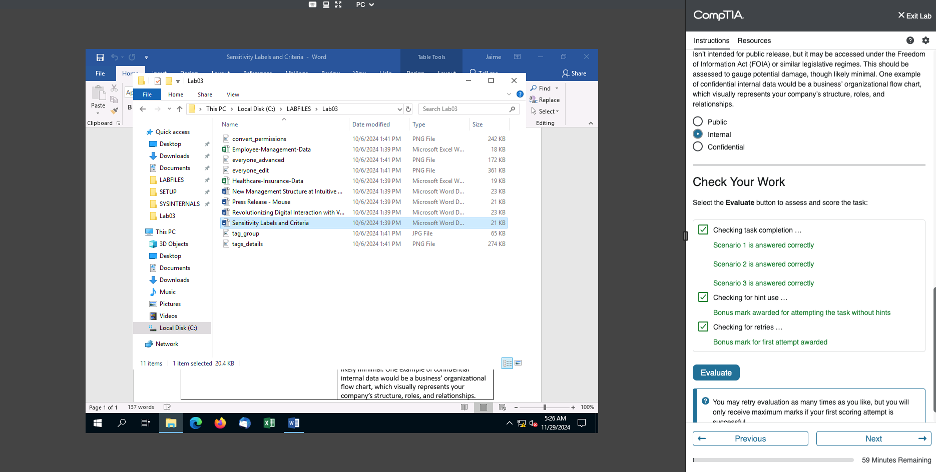Open the Clipboard group dialog launcher

click(x=119, y=123)
